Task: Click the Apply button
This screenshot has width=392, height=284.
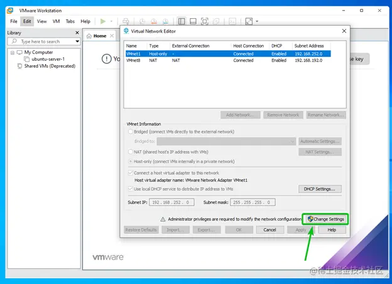Action: 301,230
